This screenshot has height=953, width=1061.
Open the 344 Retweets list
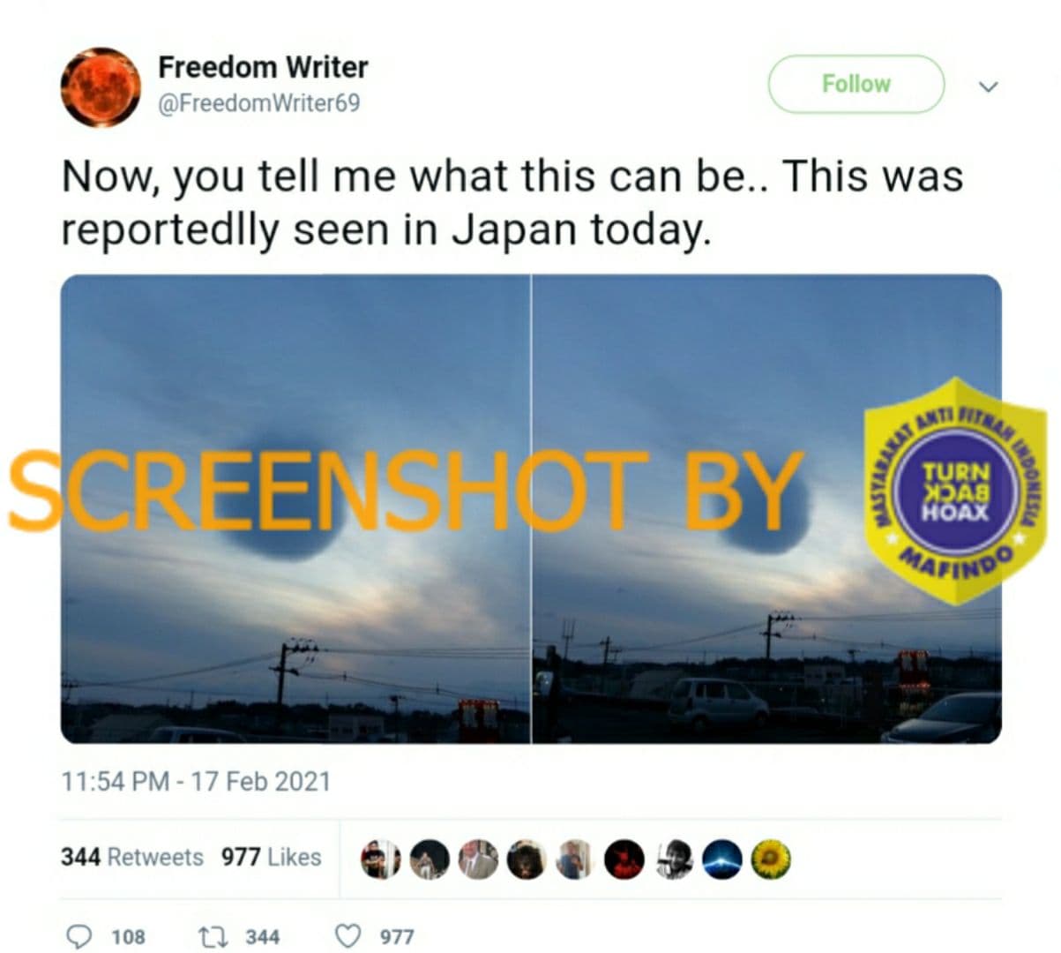pyautogui.click(x=132, y=857)
